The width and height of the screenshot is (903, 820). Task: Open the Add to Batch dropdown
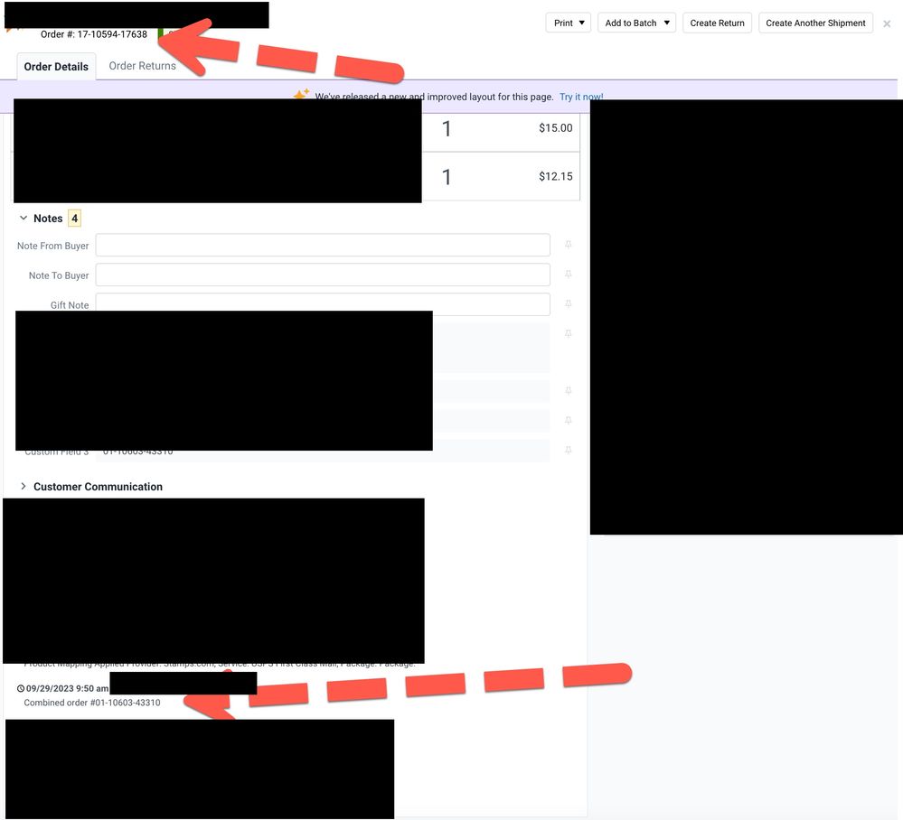[x=636, y=23]
